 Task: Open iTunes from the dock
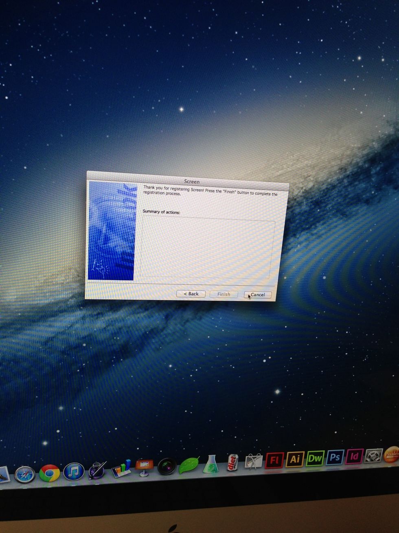(x=74, y=472)
